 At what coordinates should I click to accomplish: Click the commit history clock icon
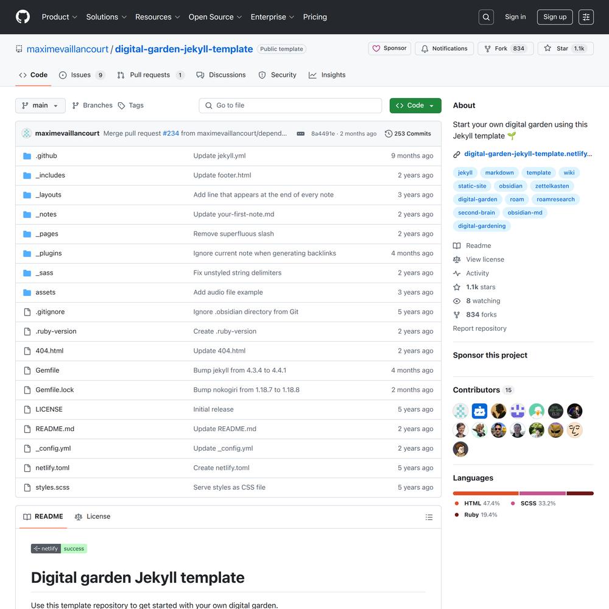(x=389, y=133)
